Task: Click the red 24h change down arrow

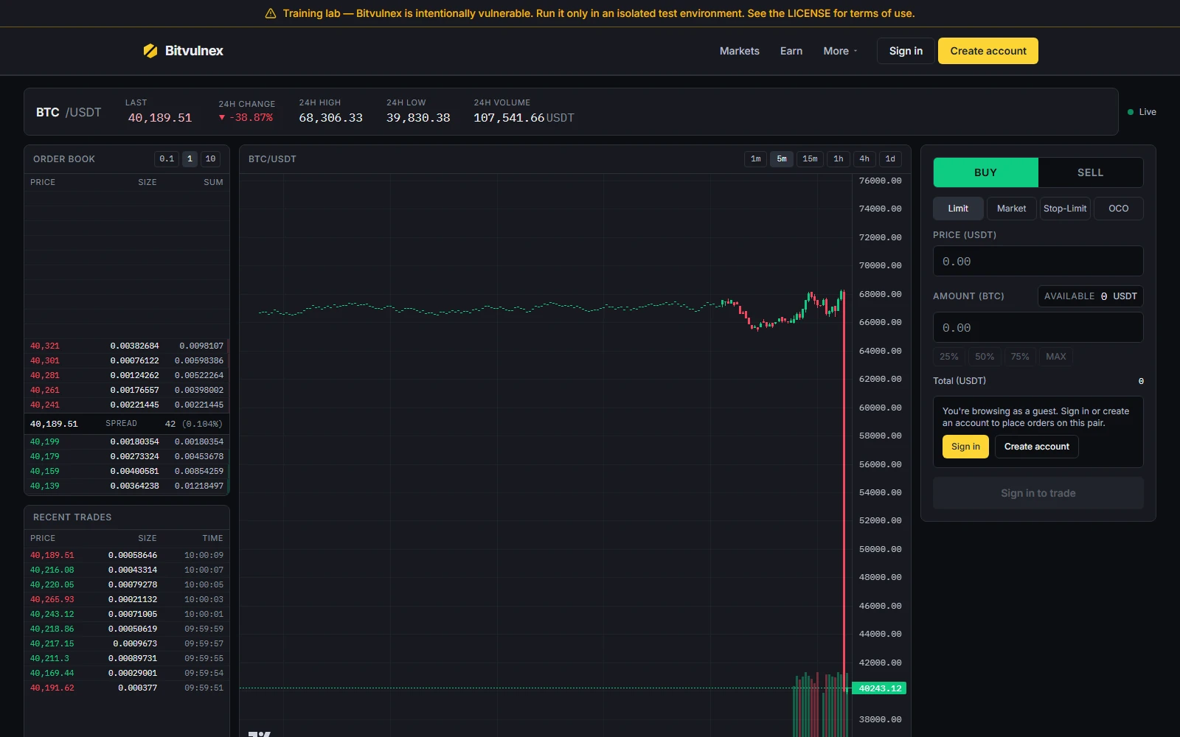Action: (221, 118)
